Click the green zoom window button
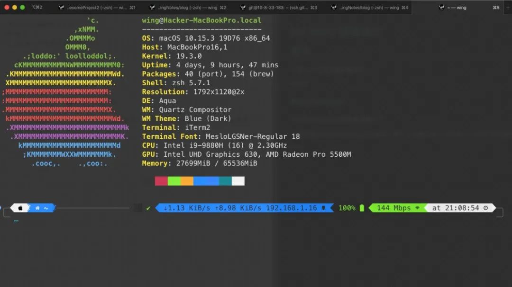The width and height of the screenshot is (512, 287). (22, 7)
